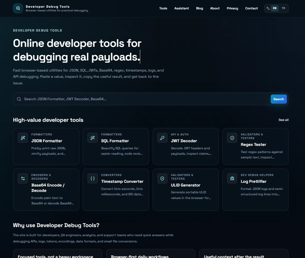Open the Tools menu item

[163, 9]
